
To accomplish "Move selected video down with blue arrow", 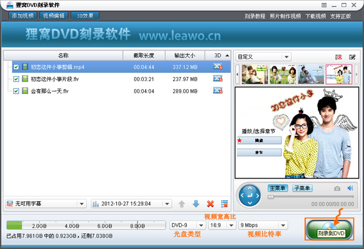I will (196, 204).
